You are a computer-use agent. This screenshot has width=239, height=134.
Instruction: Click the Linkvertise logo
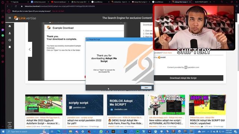pos(25,18)
